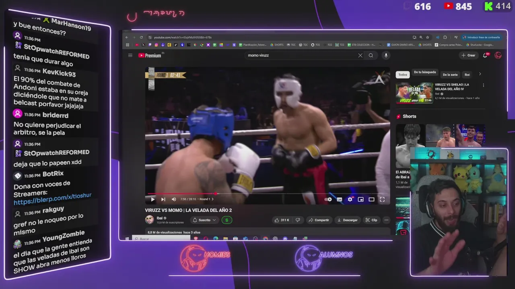
Task: Open Discord from the taskbar
Action: coord(285,239)
